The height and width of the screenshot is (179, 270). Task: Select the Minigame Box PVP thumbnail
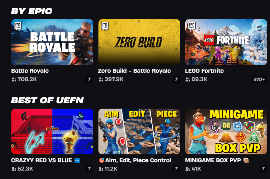226,131
